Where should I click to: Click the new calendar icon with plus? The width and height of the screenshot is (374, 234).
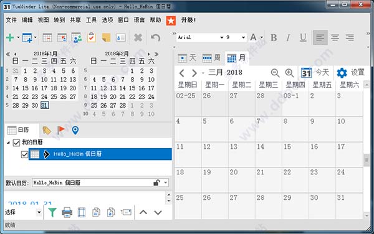pos(27,37)
